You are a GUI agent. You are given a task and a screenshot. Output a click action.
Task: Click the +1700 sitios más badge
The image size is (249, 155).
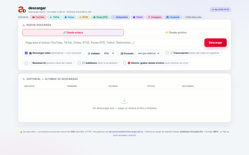coord(193,17)
